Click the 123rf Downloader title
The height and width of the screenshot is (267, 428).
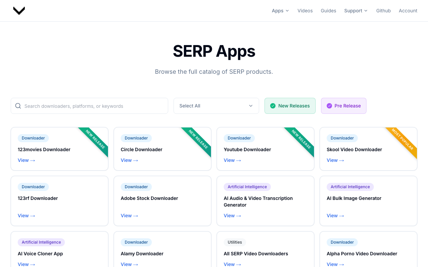(38, 198)
